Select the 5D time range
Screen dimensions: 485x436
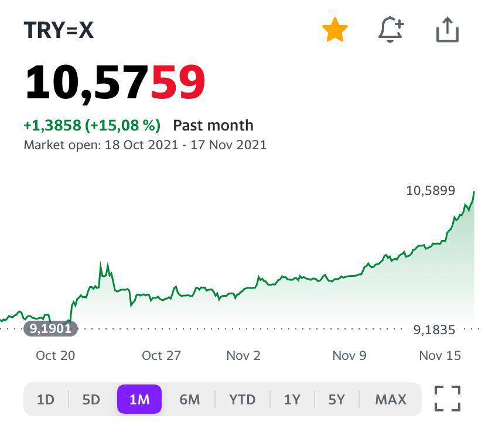coord(91,400)
